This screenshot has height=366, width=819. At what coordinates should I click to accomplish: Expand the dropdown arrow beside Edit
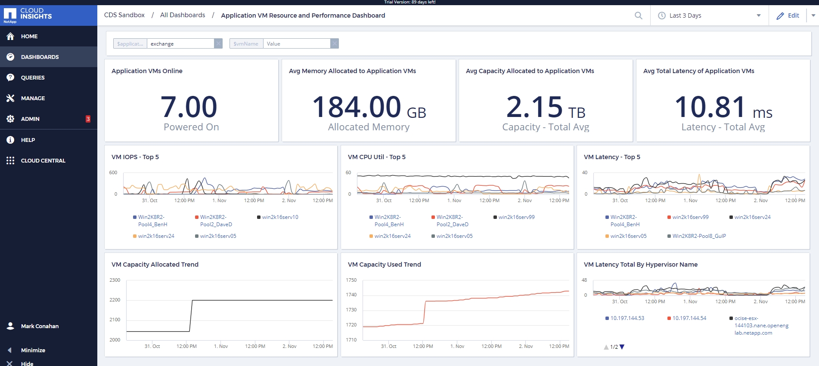[813, 15]
